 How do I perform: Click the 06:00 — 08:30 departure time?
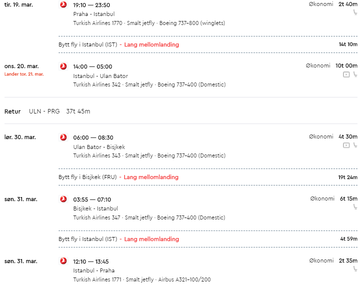(93, 137)
